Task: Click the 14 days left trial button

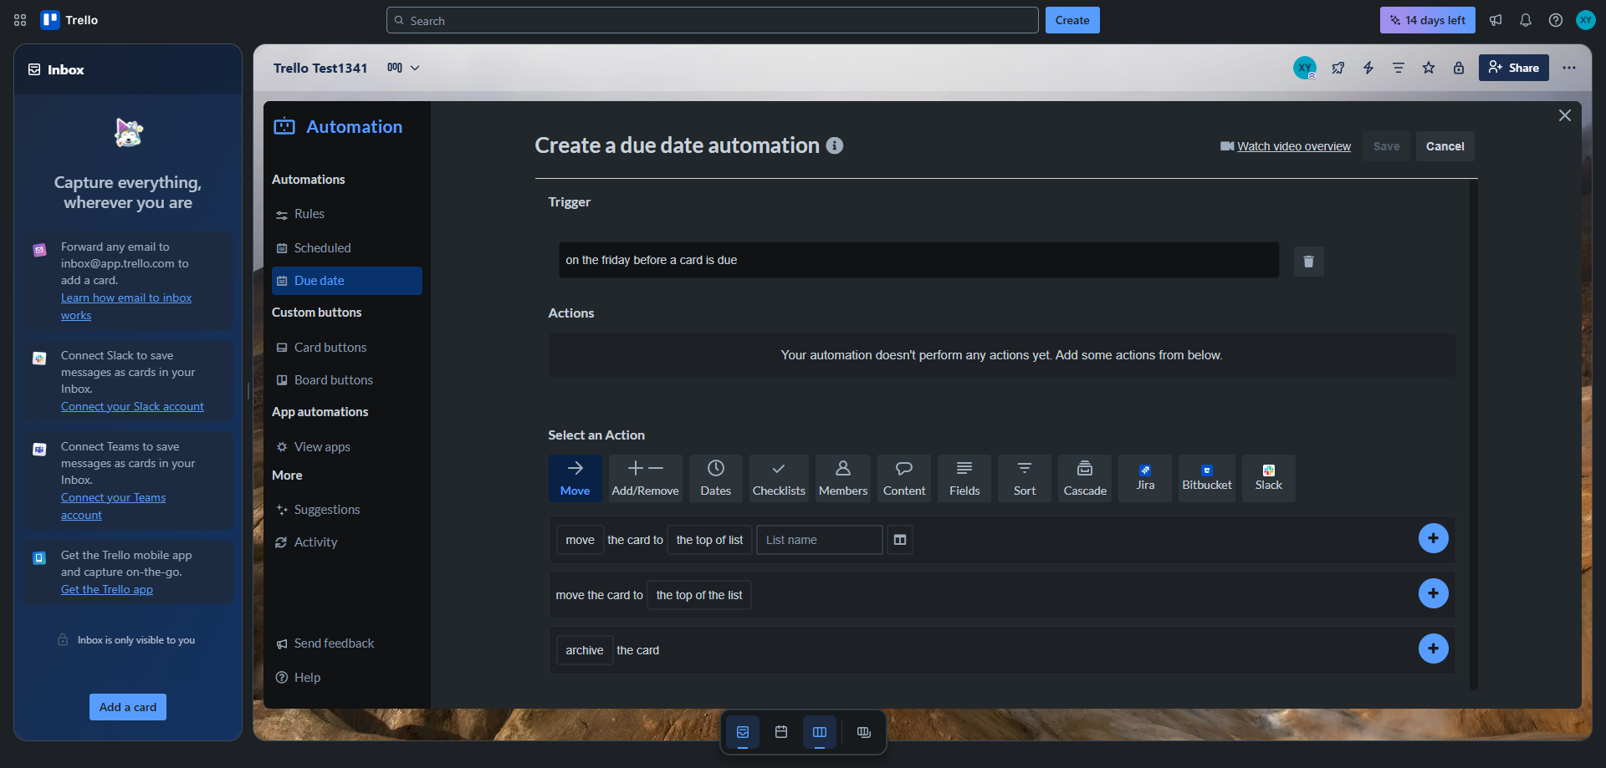Action: coord(1428,20)
